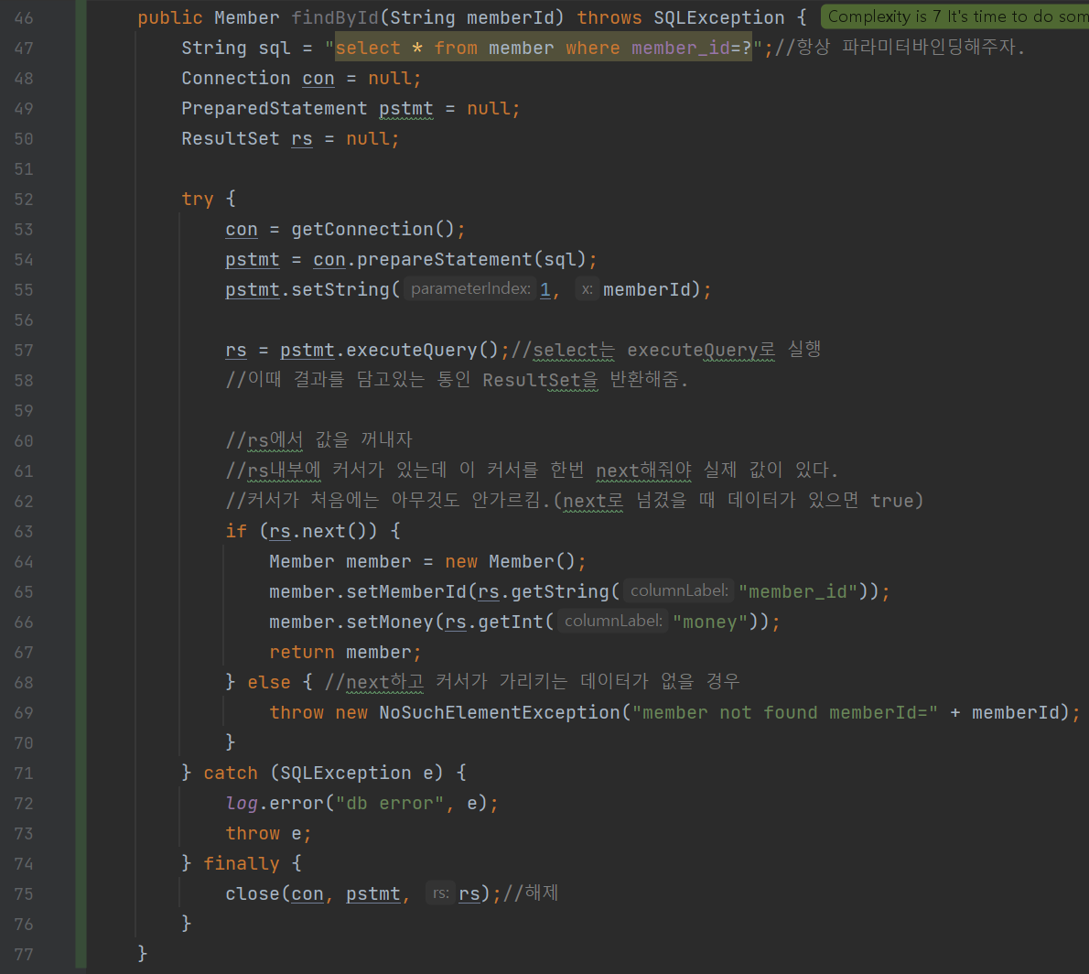Click line number 71 in the gutter

point(24,774)
